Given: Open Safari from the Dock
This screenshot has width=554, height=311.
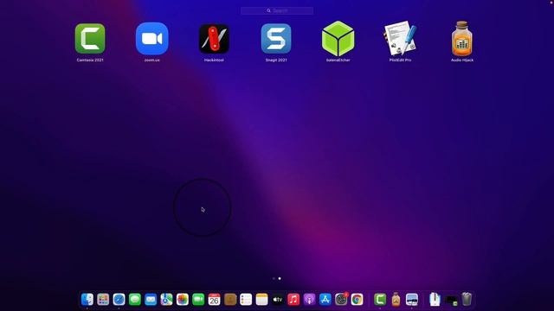Looking at the screenshot, I should 119,300.
